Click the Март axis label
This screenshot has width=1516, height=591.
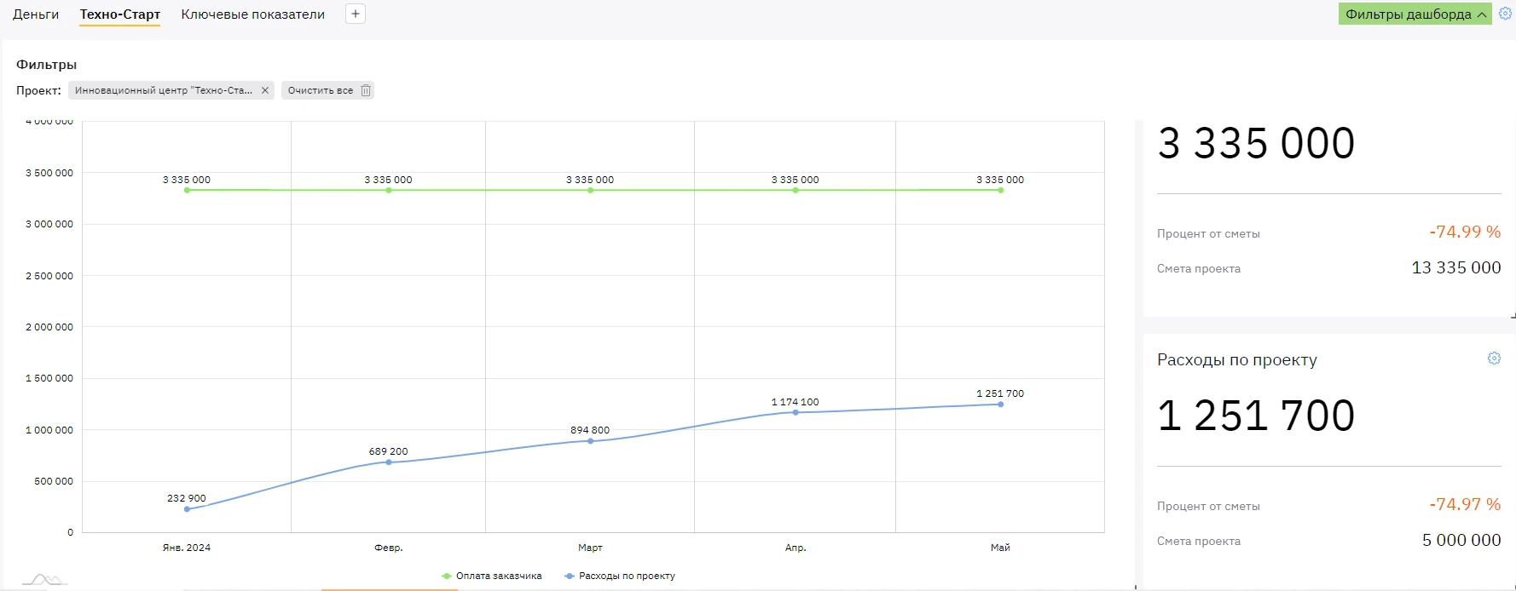point(590,548)
